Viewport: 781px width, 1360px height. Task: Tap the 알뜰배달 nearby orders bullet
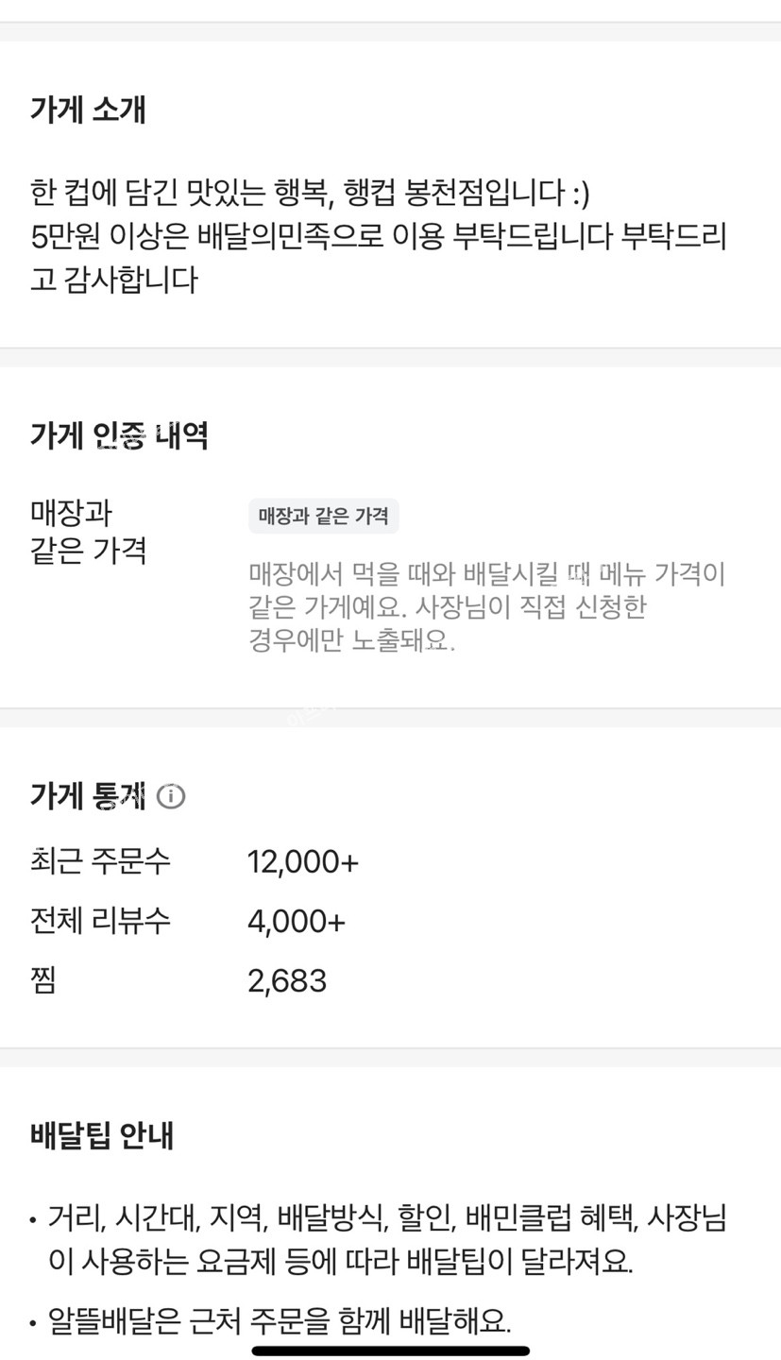pyautogui.click(x=280, y=1320)
